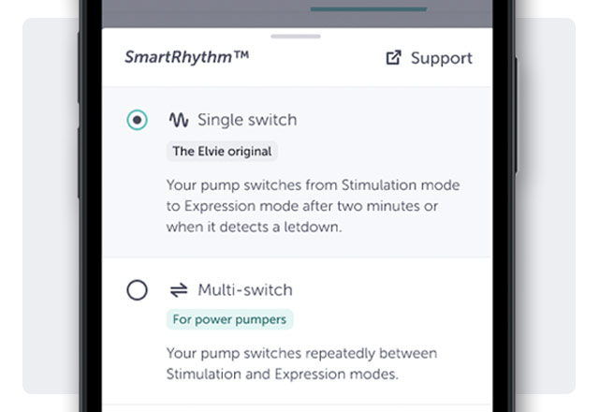Tap the Support link text
The image size is (599, 412).
tap(441, 58)
